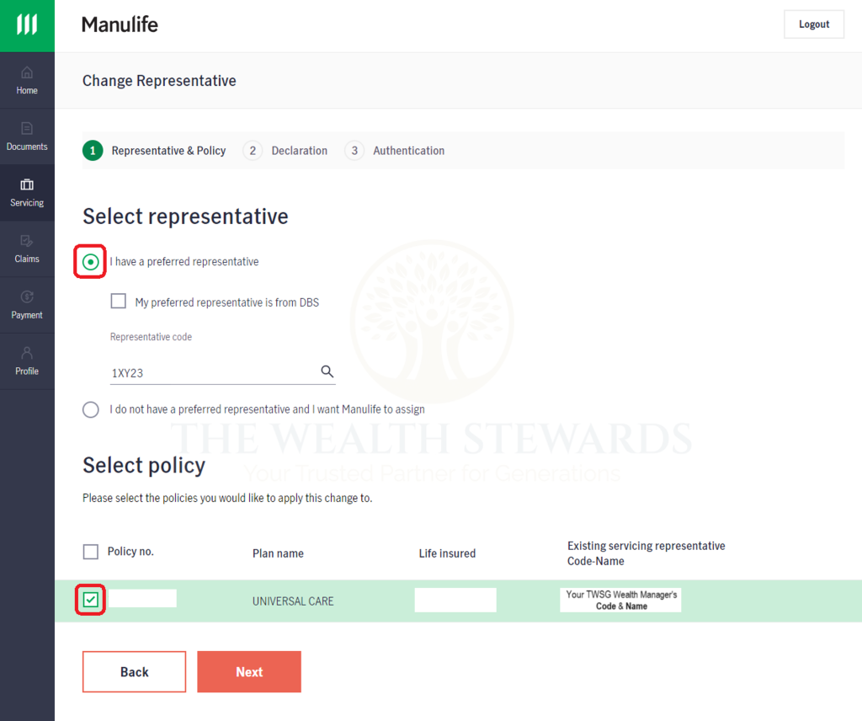862x721 pixels.
Task: Choose 'I do not have a preferred representative'
Action: tap(90, 409)
